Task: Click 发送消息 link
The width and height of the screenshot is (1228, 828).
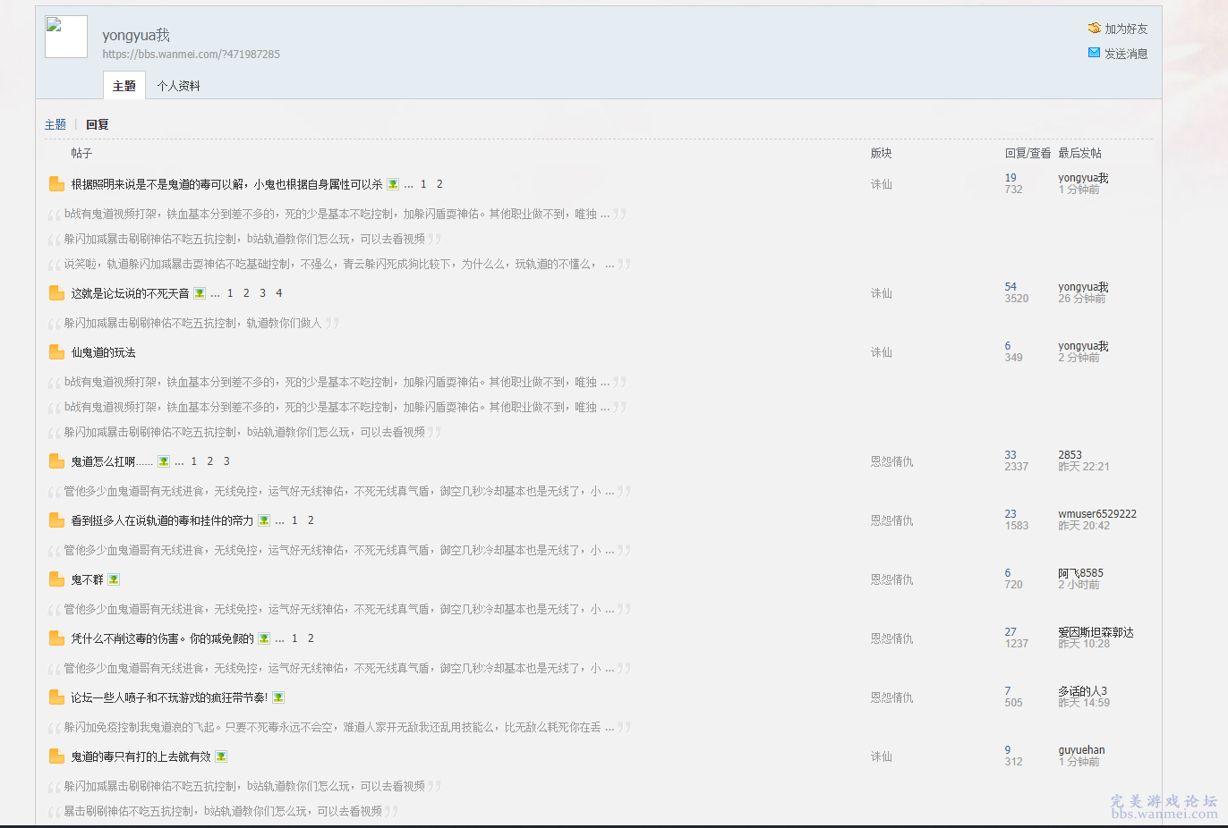Action: point(1126,54)
